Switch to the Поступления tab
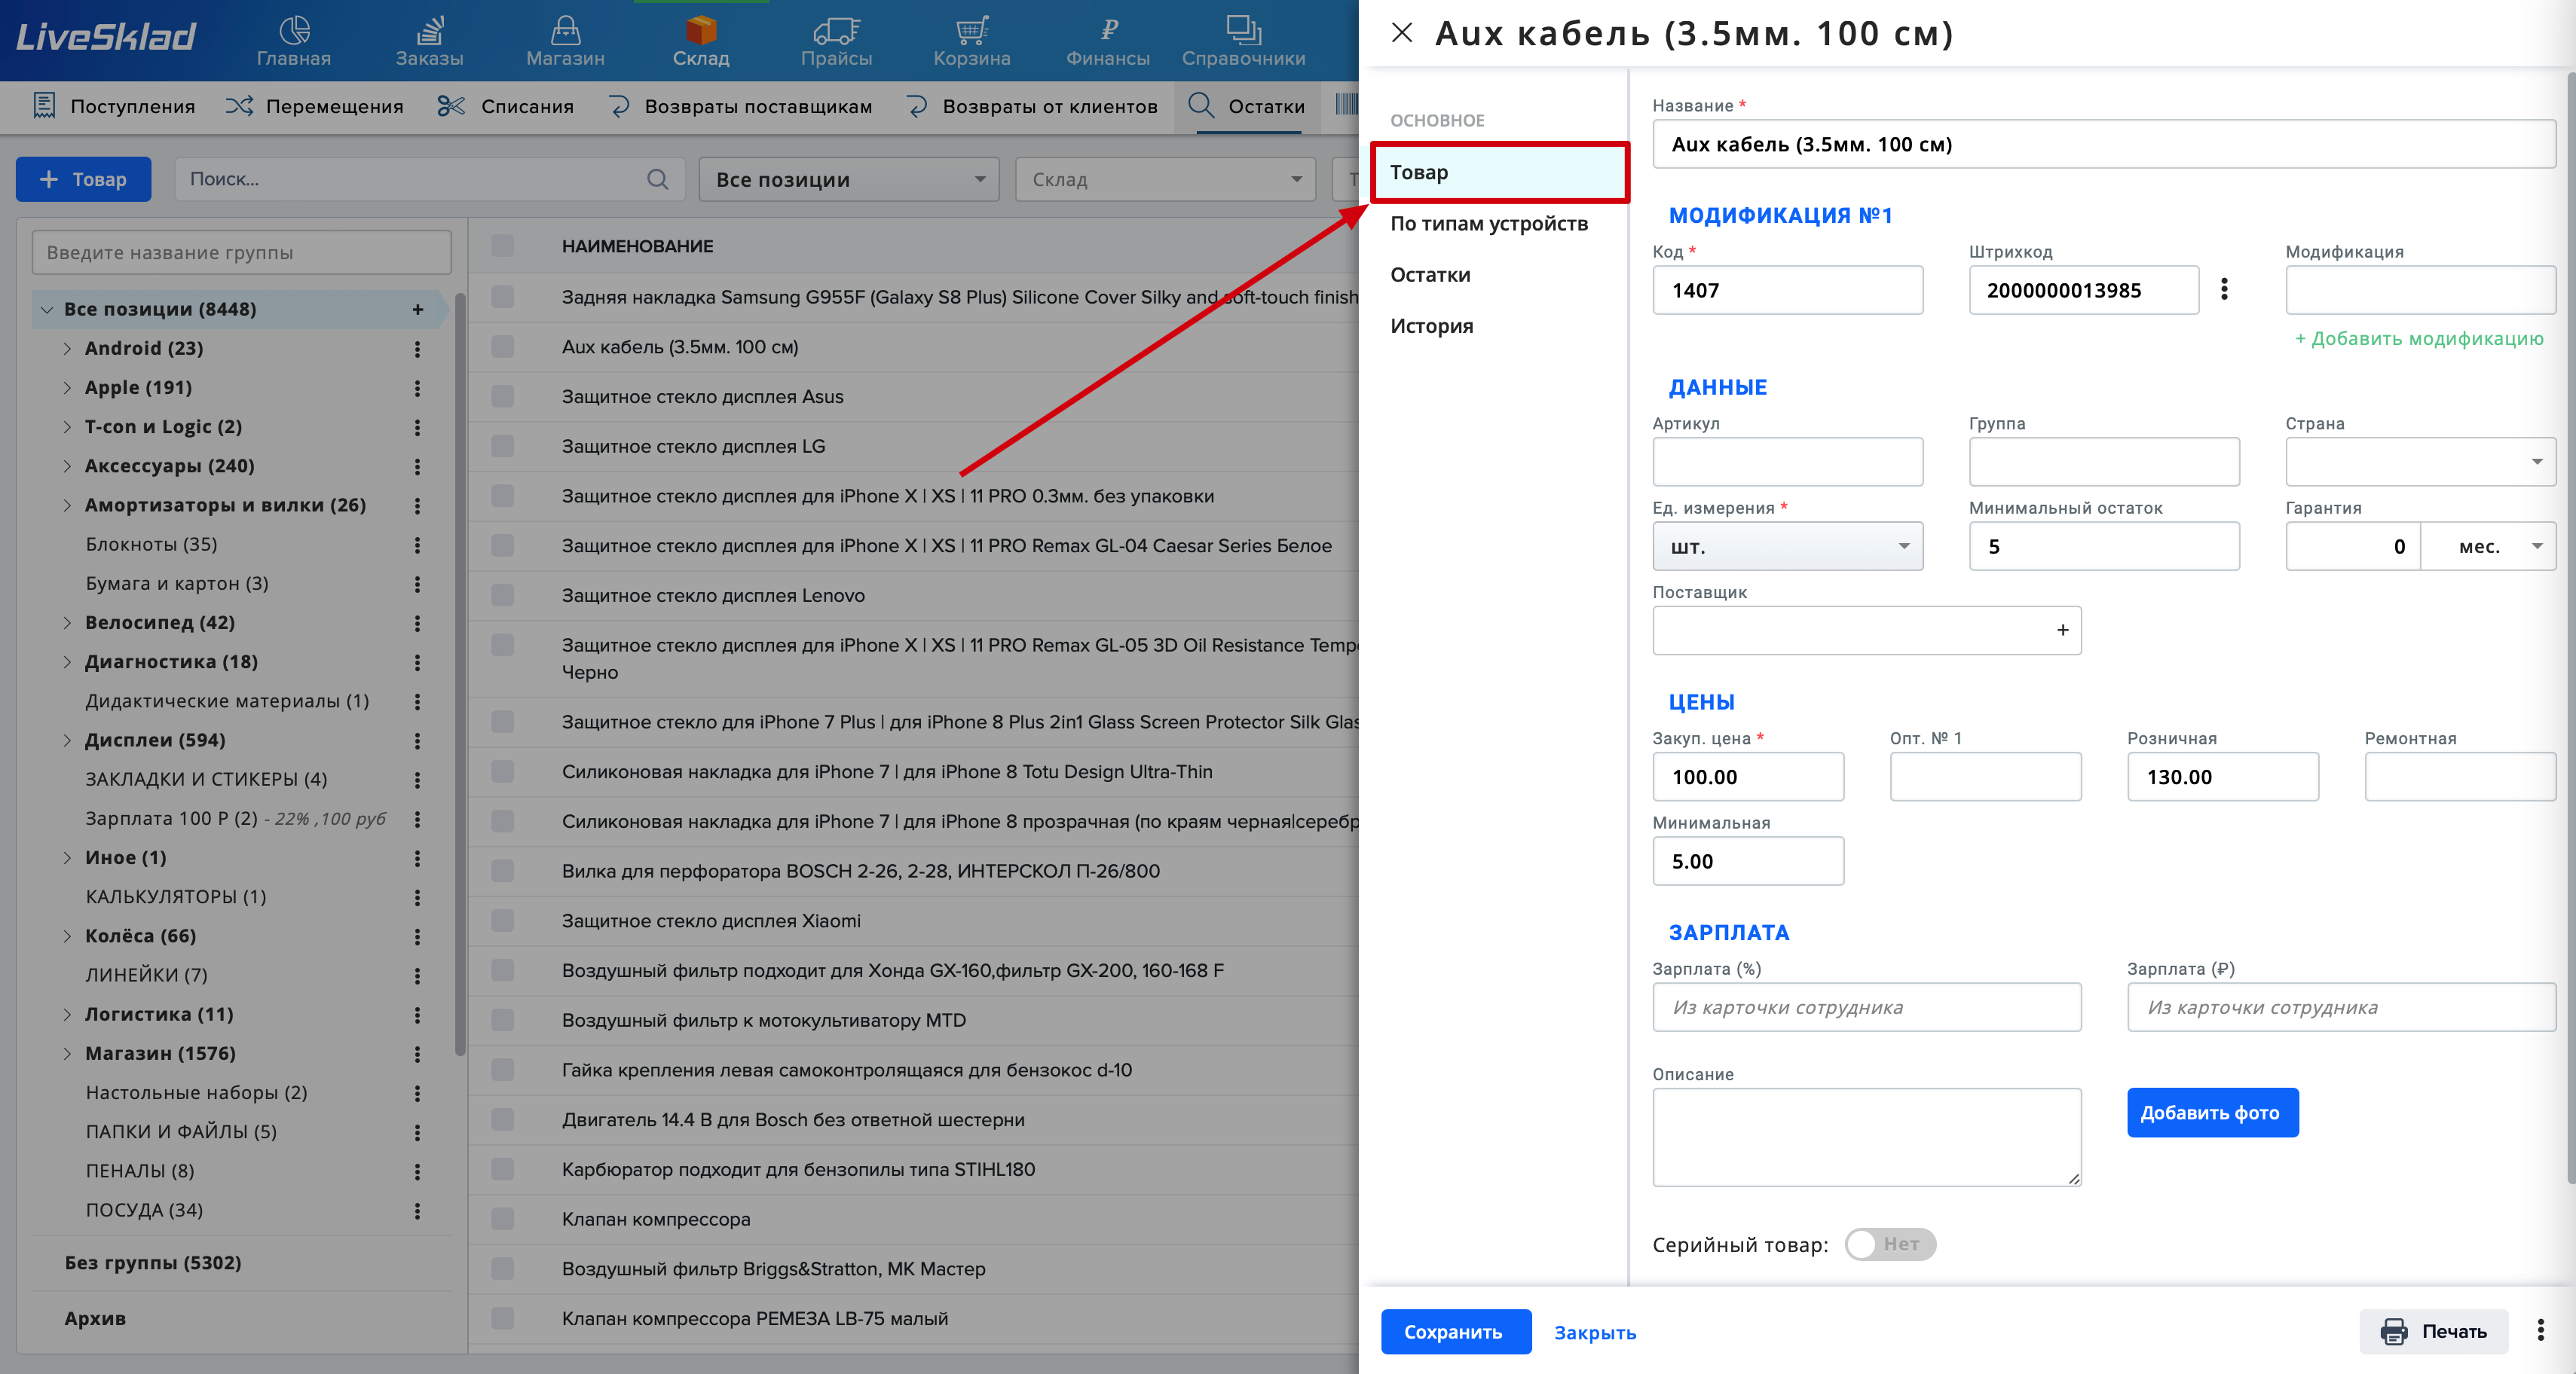This screenshot has width=2576, height=1374. 113,106
